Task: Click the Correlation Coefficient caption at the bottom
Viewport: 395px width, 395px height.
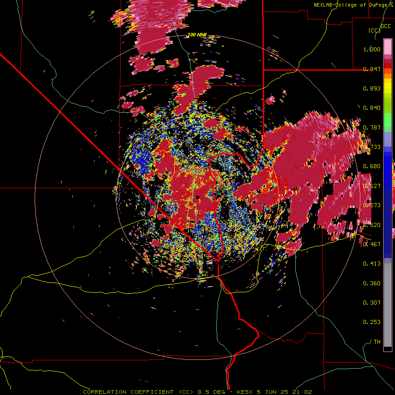Action: pos(197,392)
